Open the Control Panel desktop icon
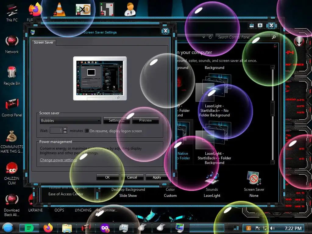This screenshot has height=234, width=312. [x=12, y=108]
